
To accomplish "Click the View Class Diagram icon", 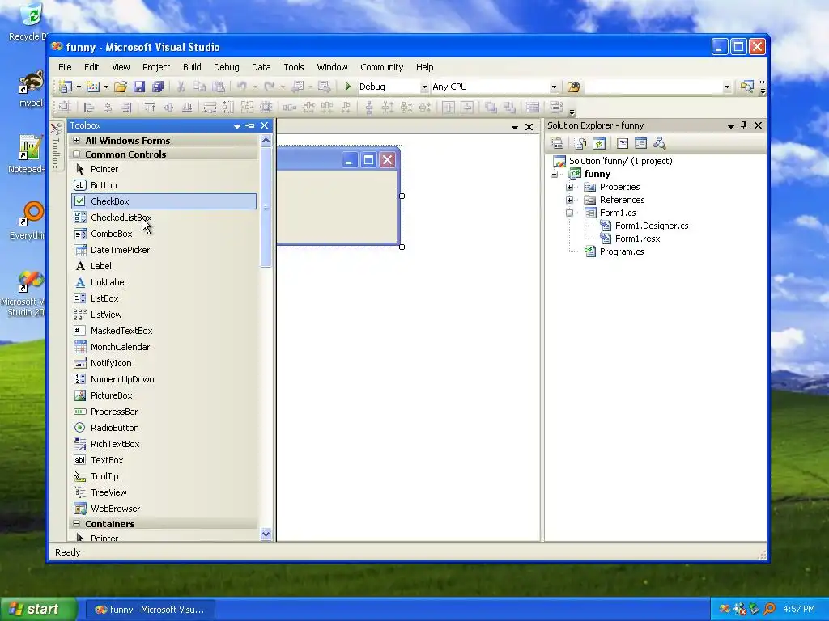I will tap(659, 143).
